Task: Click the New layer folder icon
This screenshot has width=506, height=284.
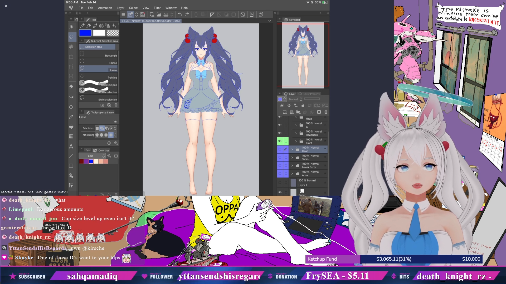Action: pyautogui.click(x=298, y=112)
